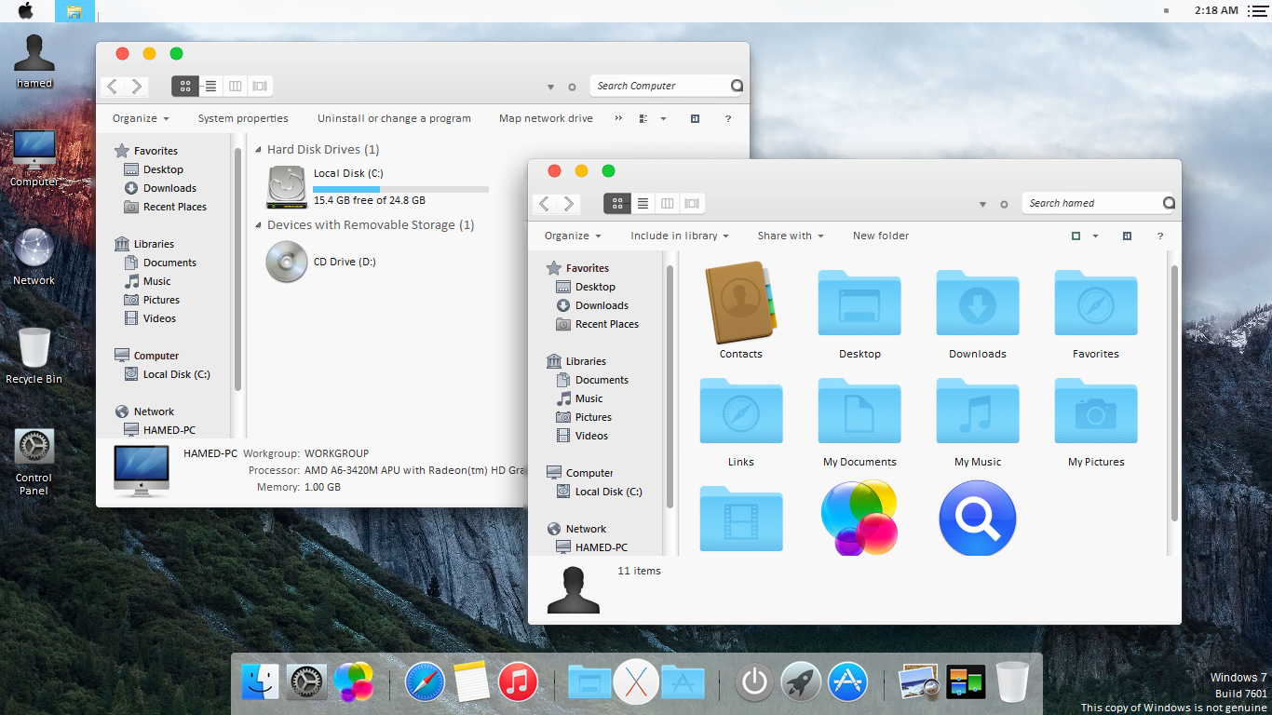Open the Include in library dropdown

pyautogui.click(x=679, y=236)
